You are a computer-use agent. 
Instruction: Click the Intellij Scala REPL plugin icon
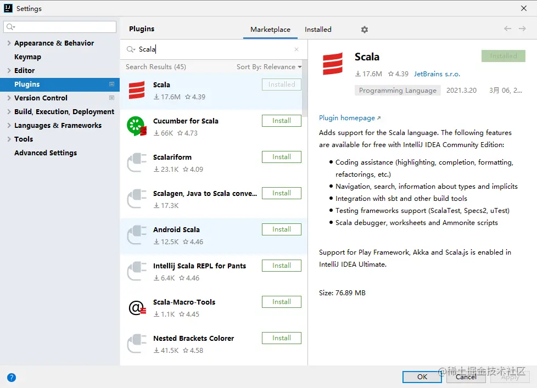[137, 271]
